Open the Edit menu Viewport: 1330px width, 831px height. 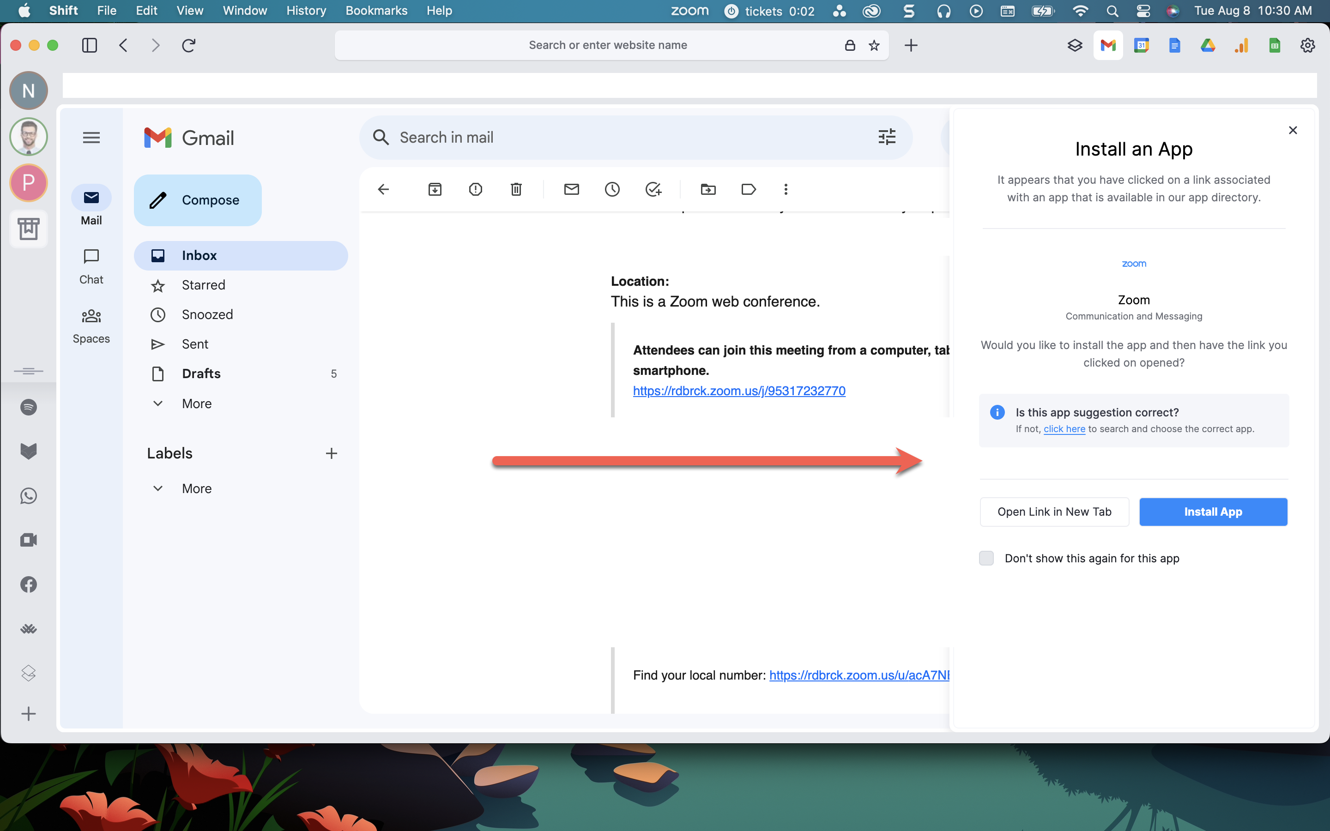[147, 11]
